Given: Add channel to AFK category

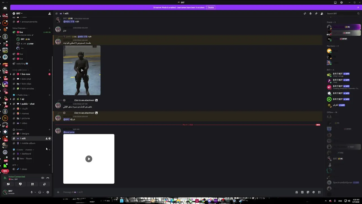Looking at the screenshot, I should pyautogui.click(x=49, y=165).
